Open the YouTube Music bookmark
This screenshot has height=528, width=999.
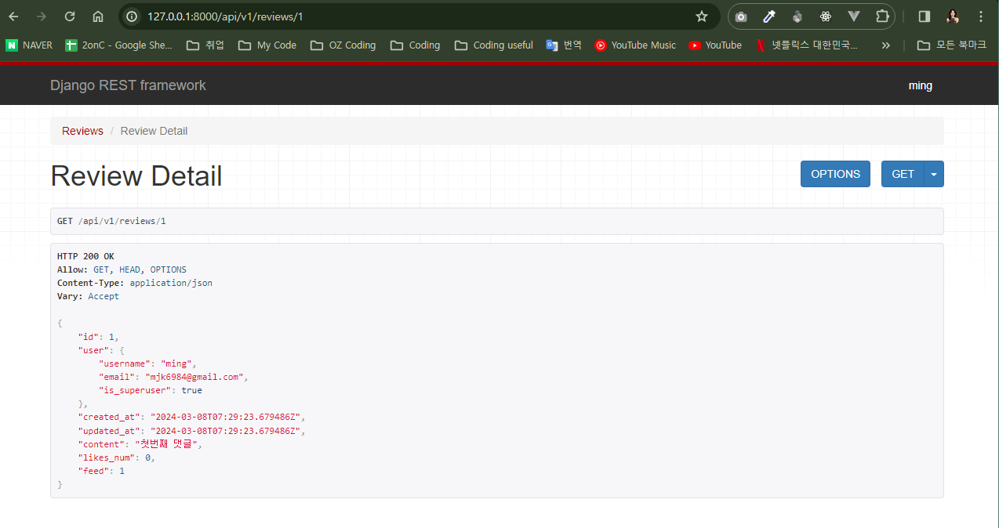coord(635,45)
